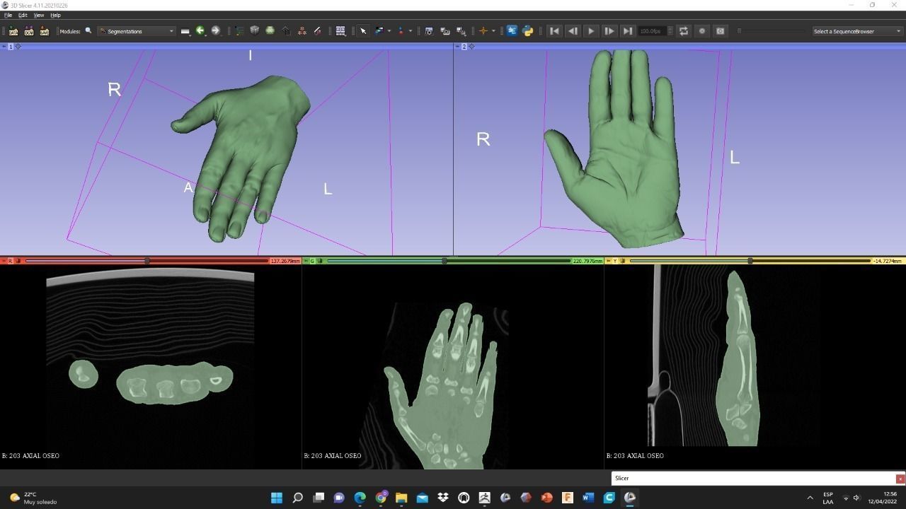The height and width of the screenshot is (509, 906).
Task: Expand crosshair options dropdown arrow
Action: (x=493, y=31)
